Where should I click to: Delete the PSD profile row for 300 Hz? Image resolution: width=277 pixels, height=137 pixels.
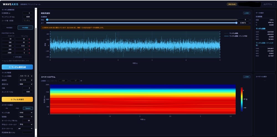point(29,46)
